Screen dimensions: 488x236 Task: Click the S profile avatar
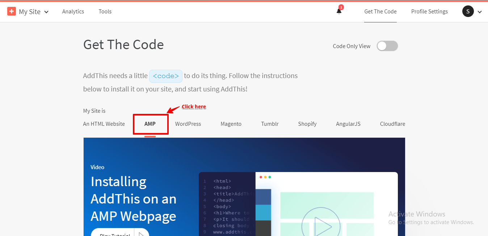tap(468, 12)
